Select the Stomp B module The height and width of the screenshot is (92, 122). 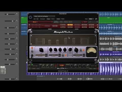click(63, 27)
